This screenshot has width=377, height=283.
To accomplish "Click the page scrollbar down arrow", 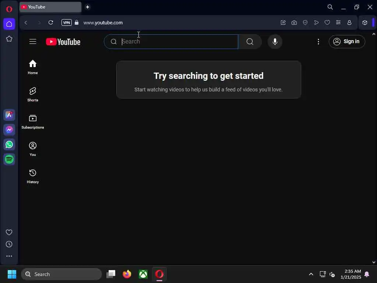I will pyautogui.click(x=374, y=262).
